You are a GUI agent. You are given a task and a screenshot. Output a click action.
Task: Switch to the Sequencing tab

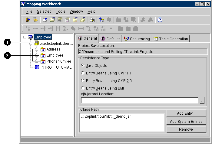point(137,39)
